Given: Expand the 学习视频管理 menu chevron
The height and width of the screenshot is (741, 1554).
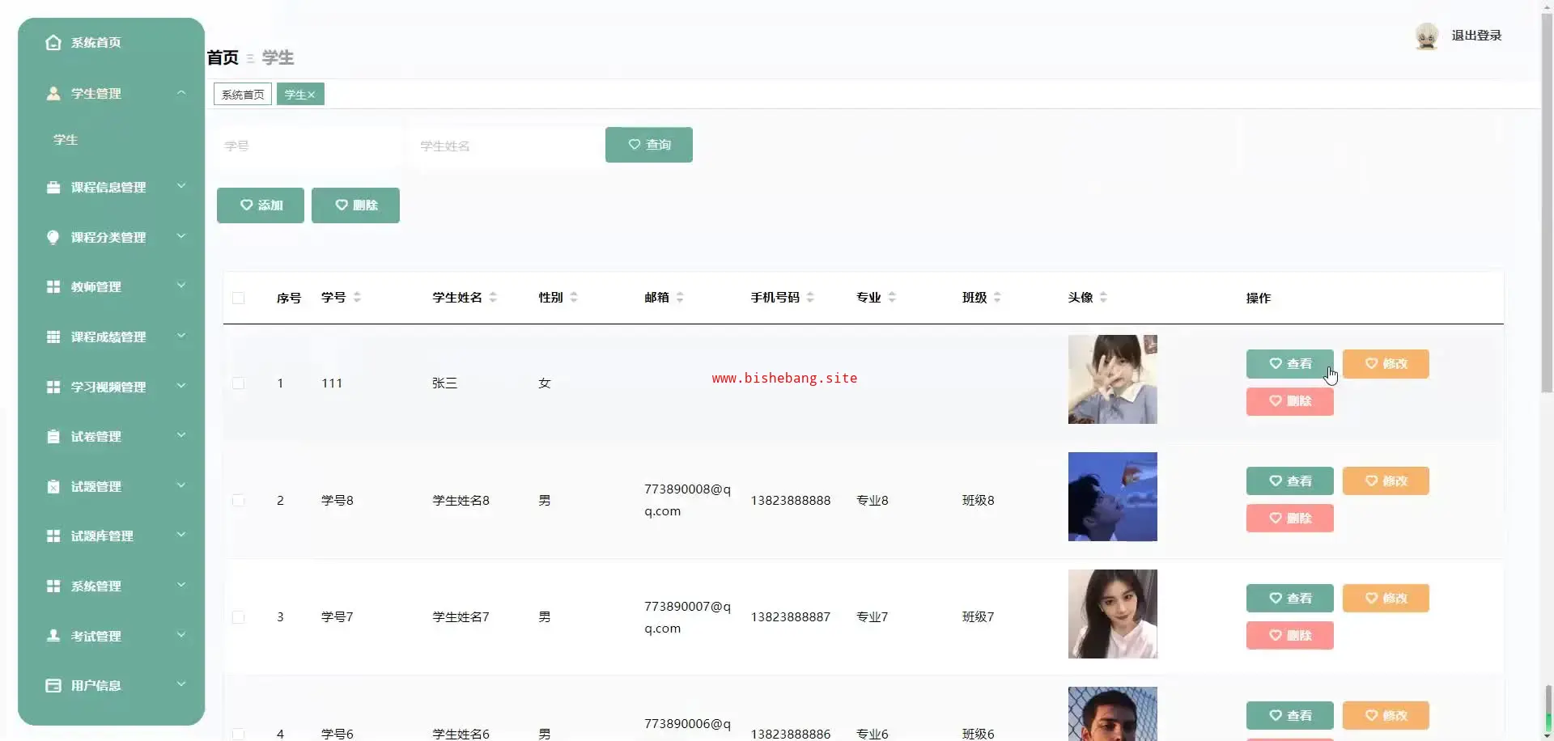Looking at the screenshot, I should (181, 387).
